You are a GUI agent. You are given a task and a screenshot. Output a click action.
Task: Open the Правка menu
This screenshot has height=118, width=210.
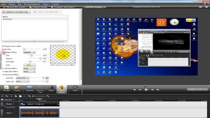coord(12,4)
